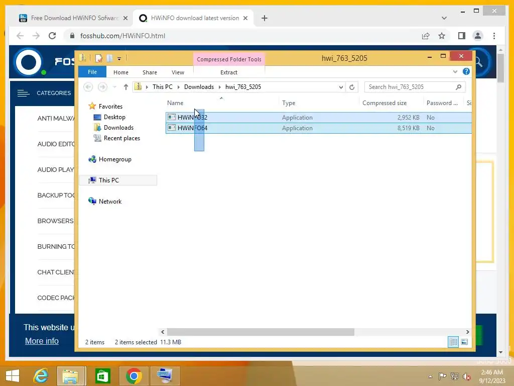This screenshot has width=514, height=386.
Task: Open the Customize Quick Access Toolbar dropdown
Action: (119, 58)
